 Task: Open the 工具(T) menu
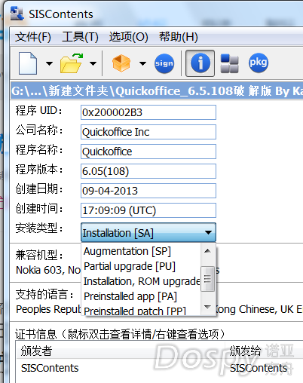pyautogui.click(x=80, y=37)
